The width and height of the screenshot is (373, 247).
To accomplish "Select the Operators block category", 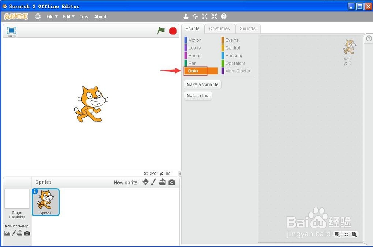I will coord(237,63).
